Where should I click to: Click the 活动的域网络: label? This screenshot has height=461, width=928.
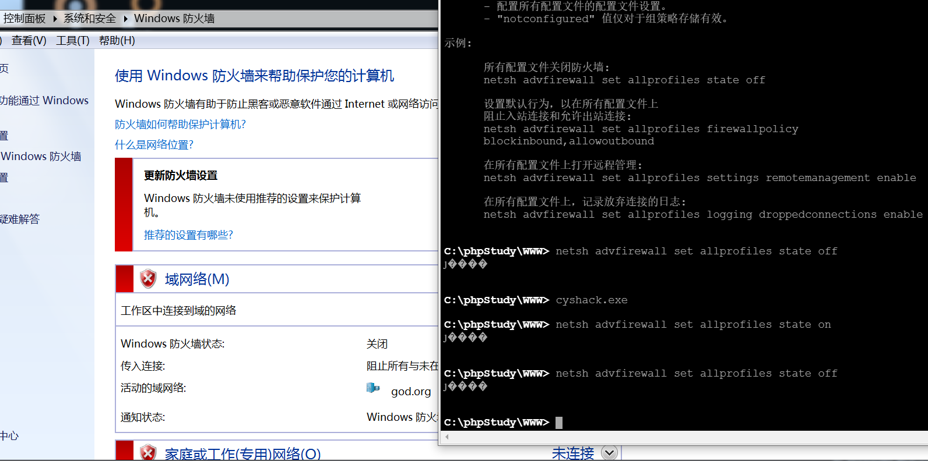[153, 388]
